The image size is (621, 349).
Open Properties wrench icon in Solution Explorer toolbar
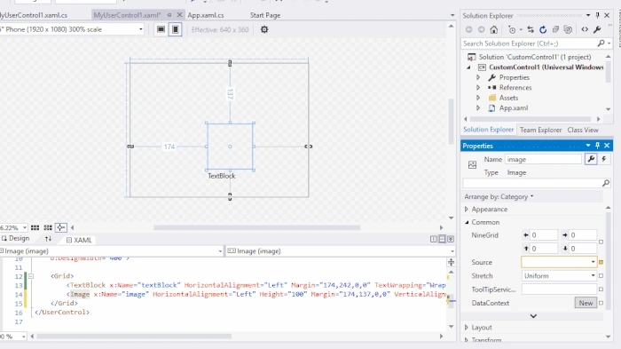[597, 29]
